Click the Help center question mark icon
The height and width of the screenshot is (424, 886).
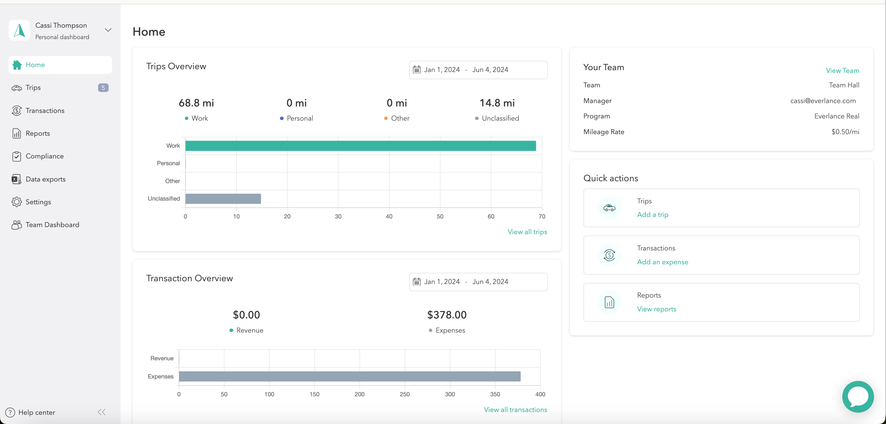[x=10, y=412]
